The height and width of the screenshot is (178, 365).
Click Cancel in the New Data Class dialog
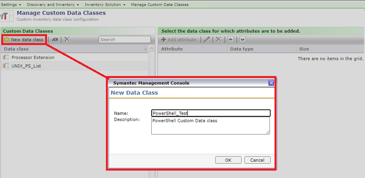click(x=257, y=160)
